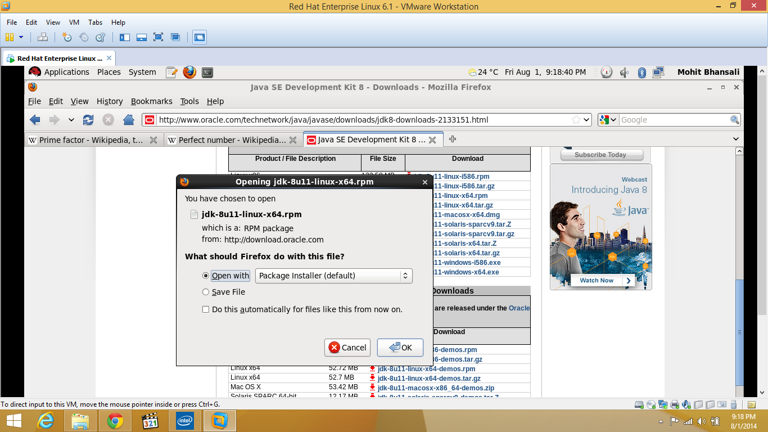Image resolution: width=768 pixels, height=432 pixels.
Task: Open the network connections icon in the GNOME panel
Action: (658, 72)
